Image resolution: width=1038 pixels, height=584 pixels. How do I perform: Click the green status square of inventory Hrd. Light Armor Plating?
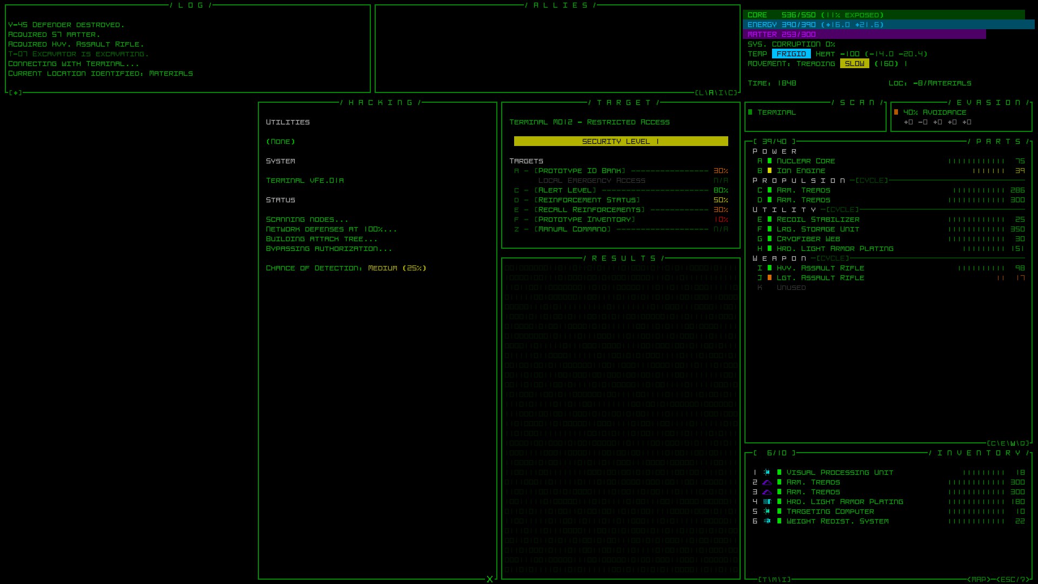(x=779, y=502)
